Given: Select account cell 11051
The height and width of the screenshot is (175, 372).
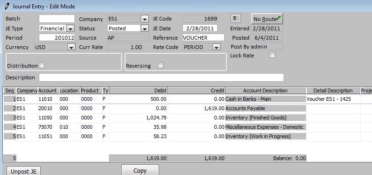Looking at the screenshot, I should [48, 136].
